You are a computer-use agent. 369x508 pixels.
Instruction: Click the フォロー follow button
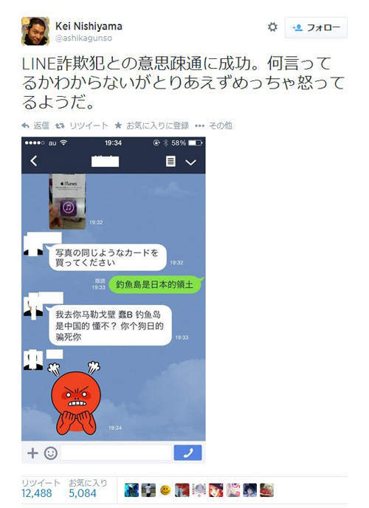pos(316,28)
